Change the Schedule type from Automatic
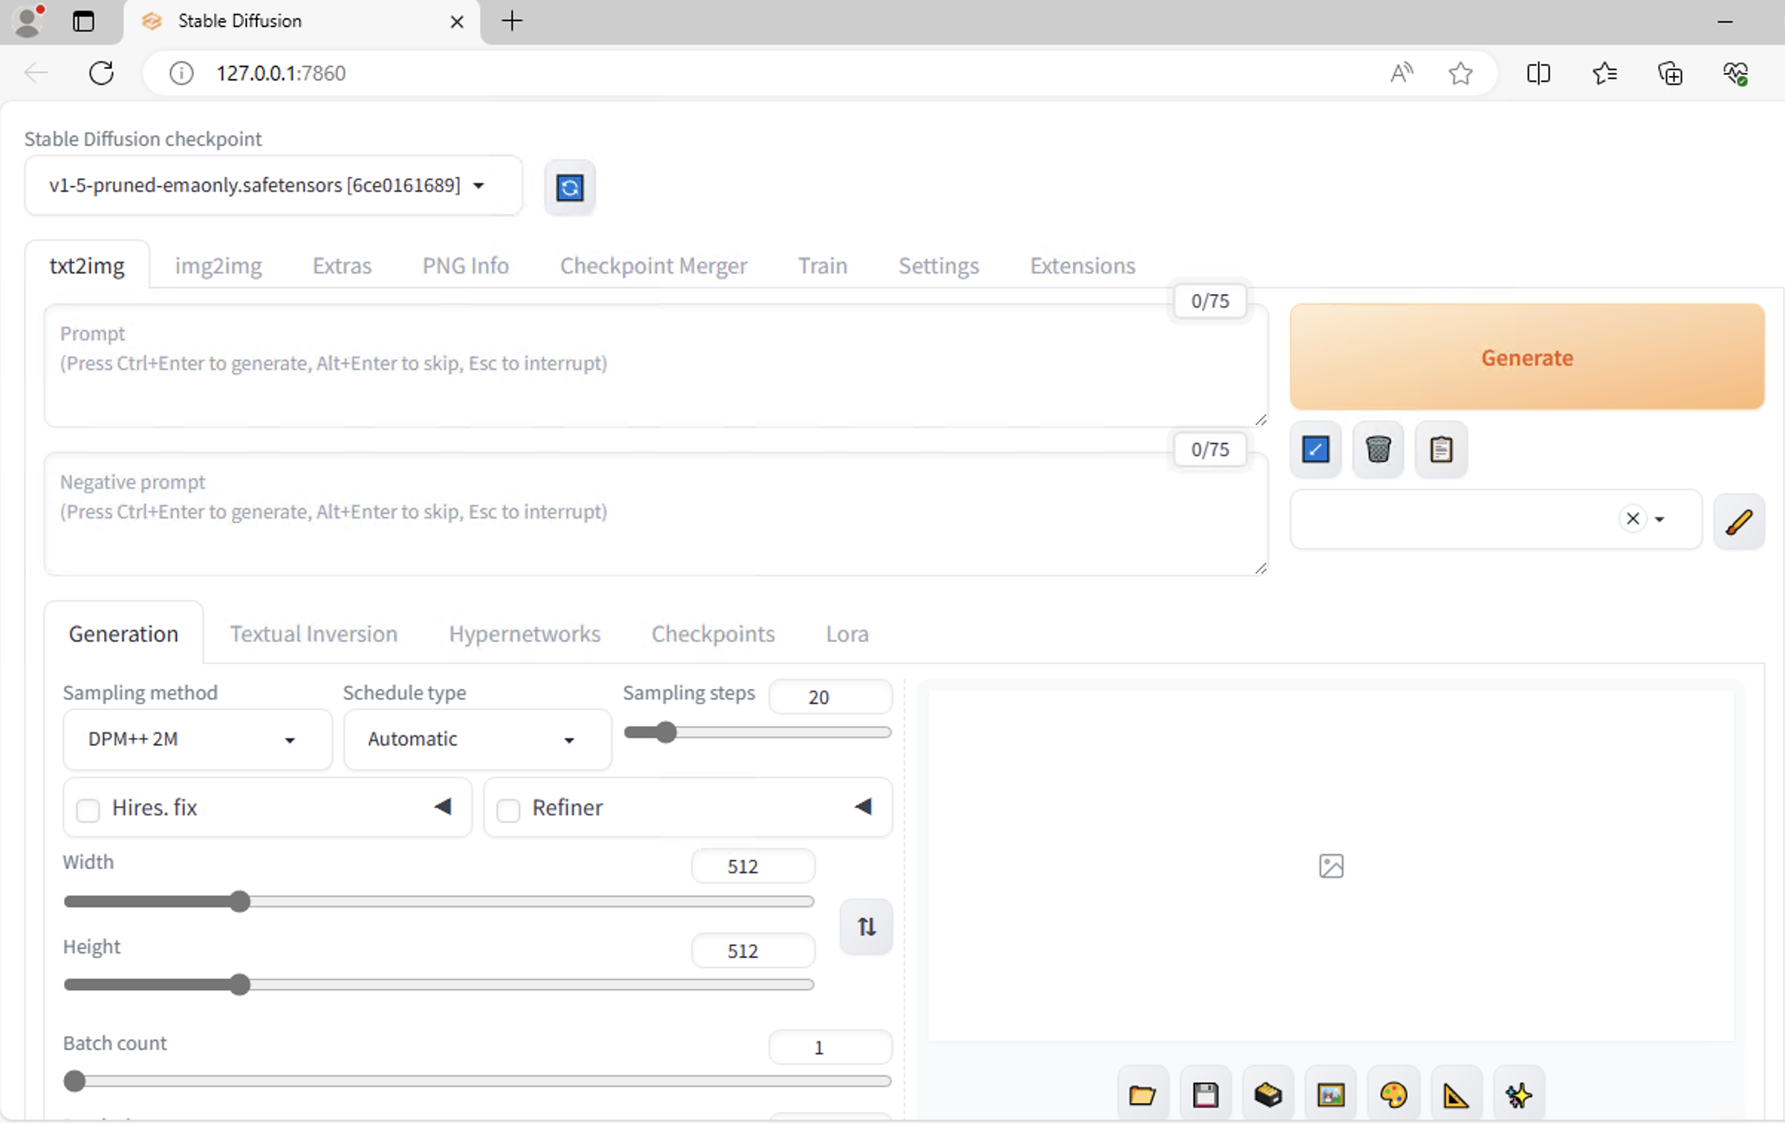The height and width of the screenshot is (1123, 1785). pos(476,739)
